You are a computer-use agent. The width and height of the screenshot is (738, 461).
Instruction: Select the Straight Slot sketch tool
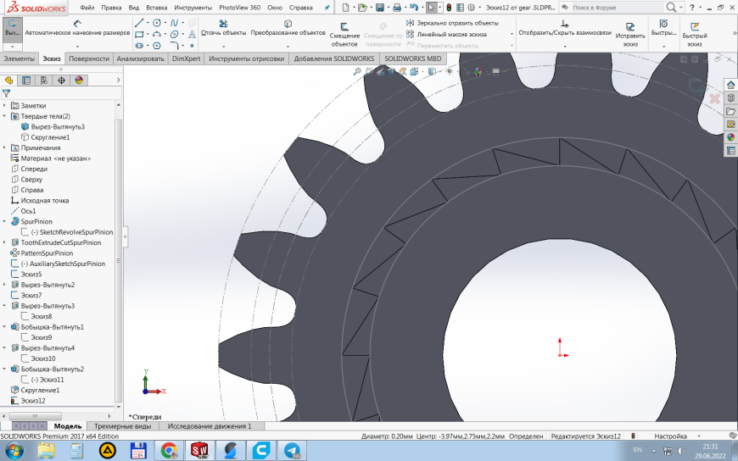click(x=139, y=46)
